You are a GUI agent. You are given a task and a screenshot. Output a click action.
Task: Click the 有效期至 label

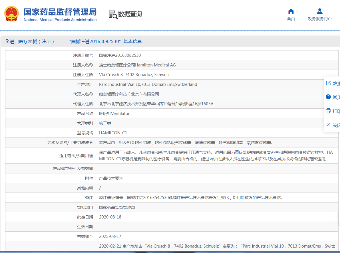click(85, 236)
